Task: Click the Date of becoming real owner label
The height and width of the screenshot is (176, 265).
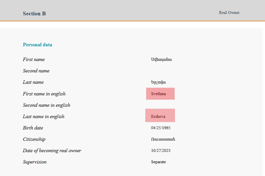Action: [x=52, y=150]
